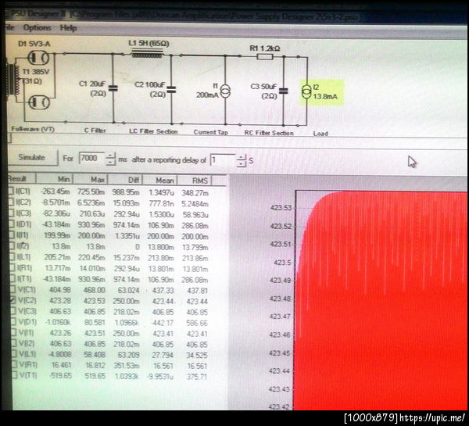Click the PSU Designer II title bar
The width and height of the screenshot is (469, 426).
(x=233, y=15)
